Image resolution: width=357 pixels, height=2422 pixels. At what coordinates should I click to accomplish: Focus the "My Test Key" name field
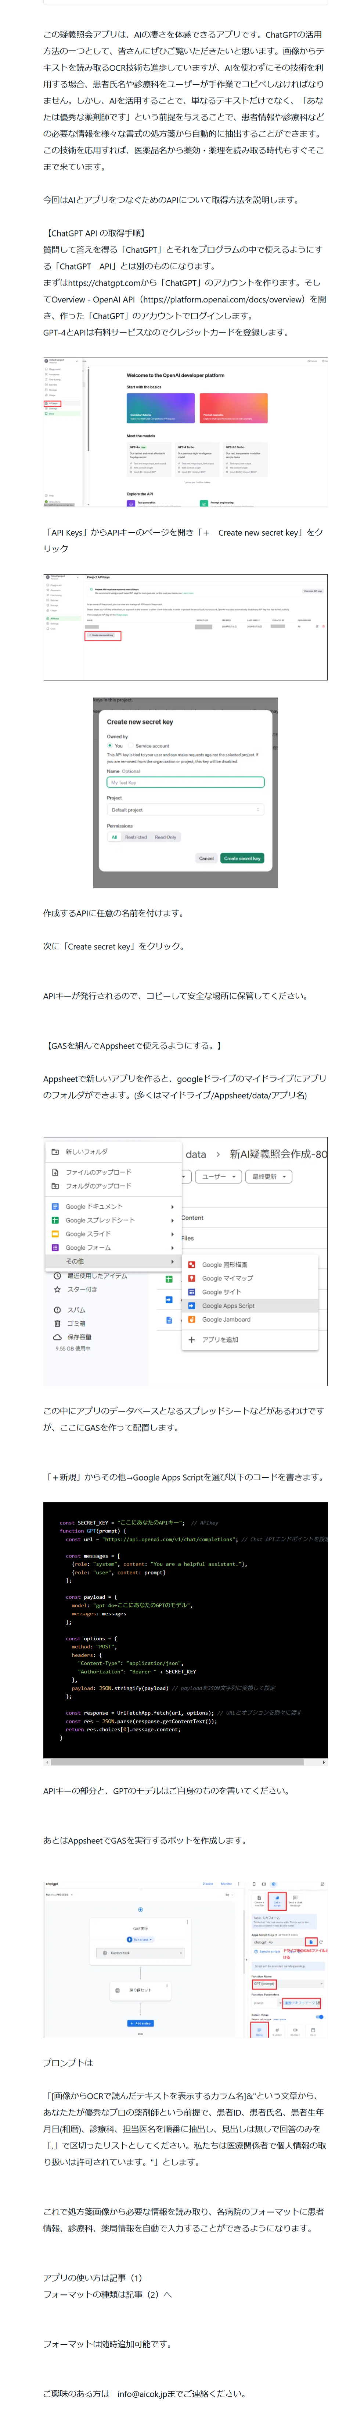coord(185,782)
